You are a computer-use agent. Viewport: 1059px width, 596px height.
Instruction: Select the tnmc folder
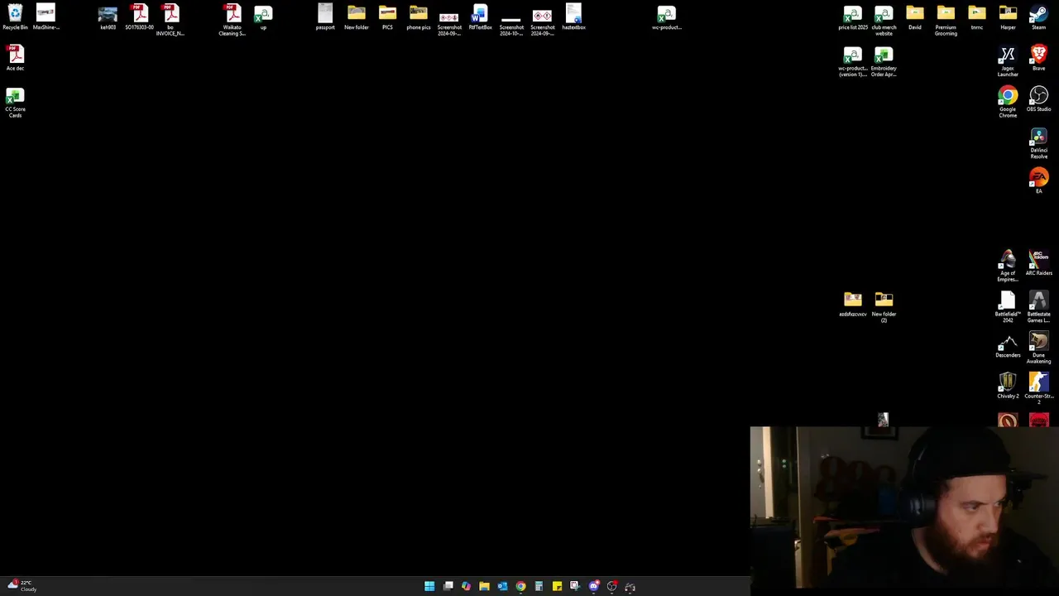[977, 17]
